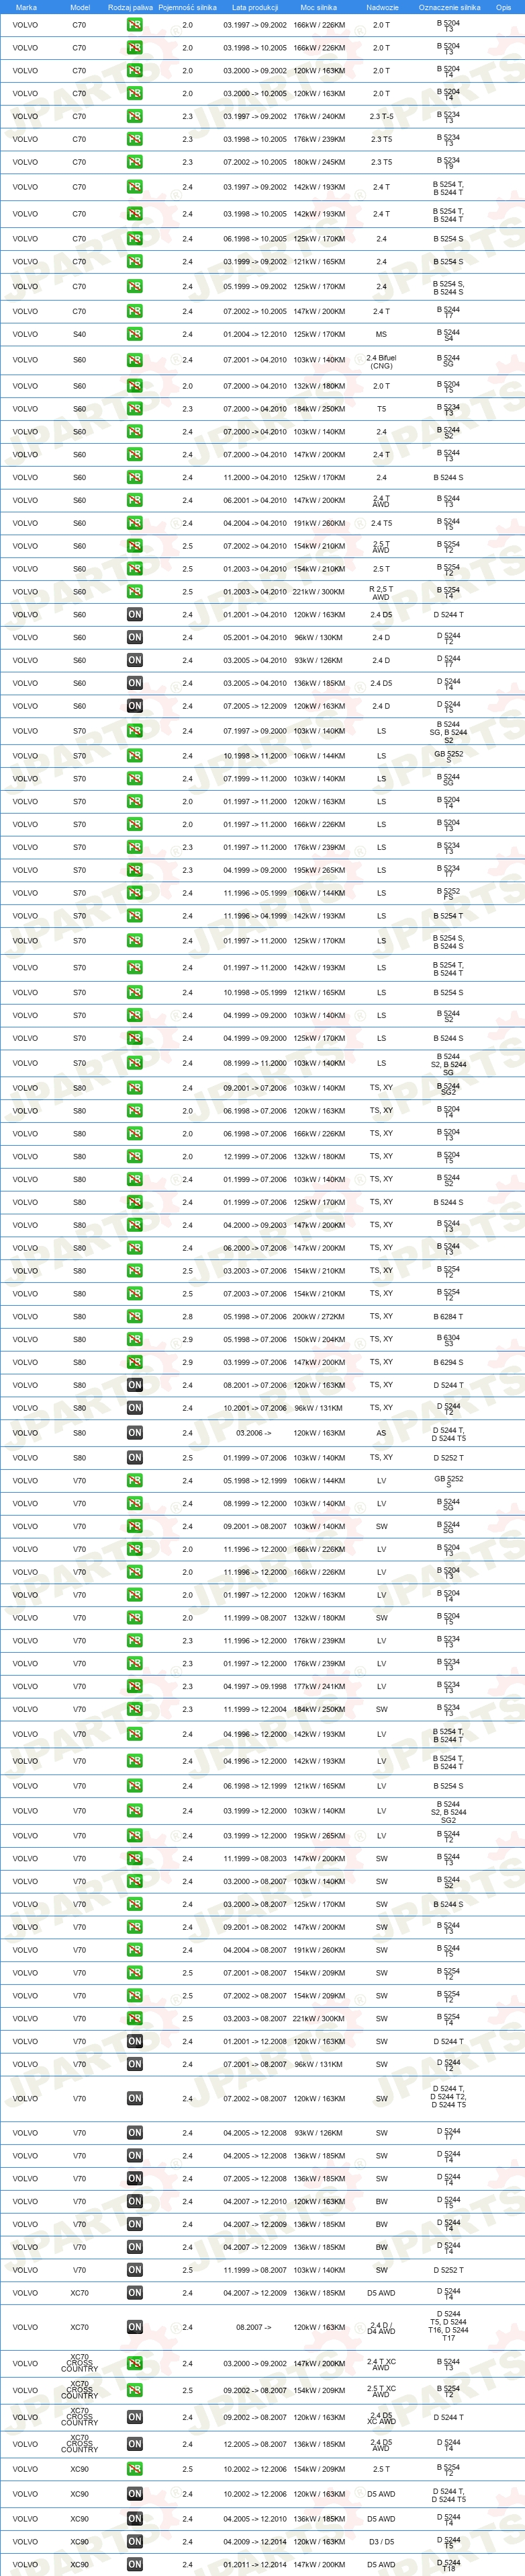The width and height of the screenshot is (525, 2576).
Task: Click petrol icon of C70 180kW / 245KM row
Action: (135, 162)
